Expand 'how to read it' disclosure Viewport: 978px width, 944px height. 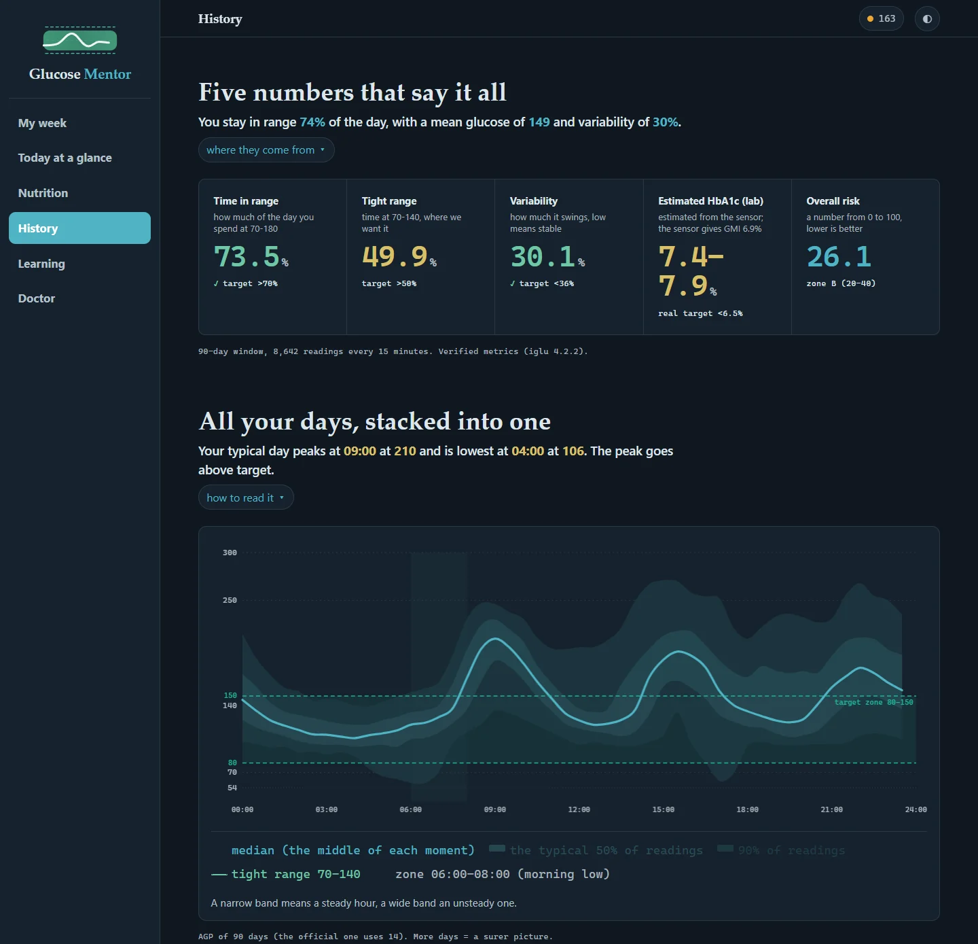pos(246,497)
